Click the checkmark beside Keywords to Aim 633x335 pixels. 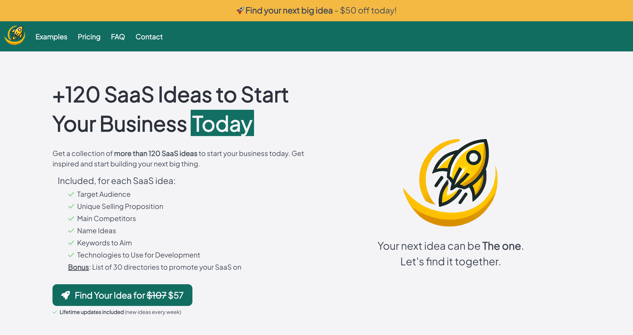(x=71, y=243)
